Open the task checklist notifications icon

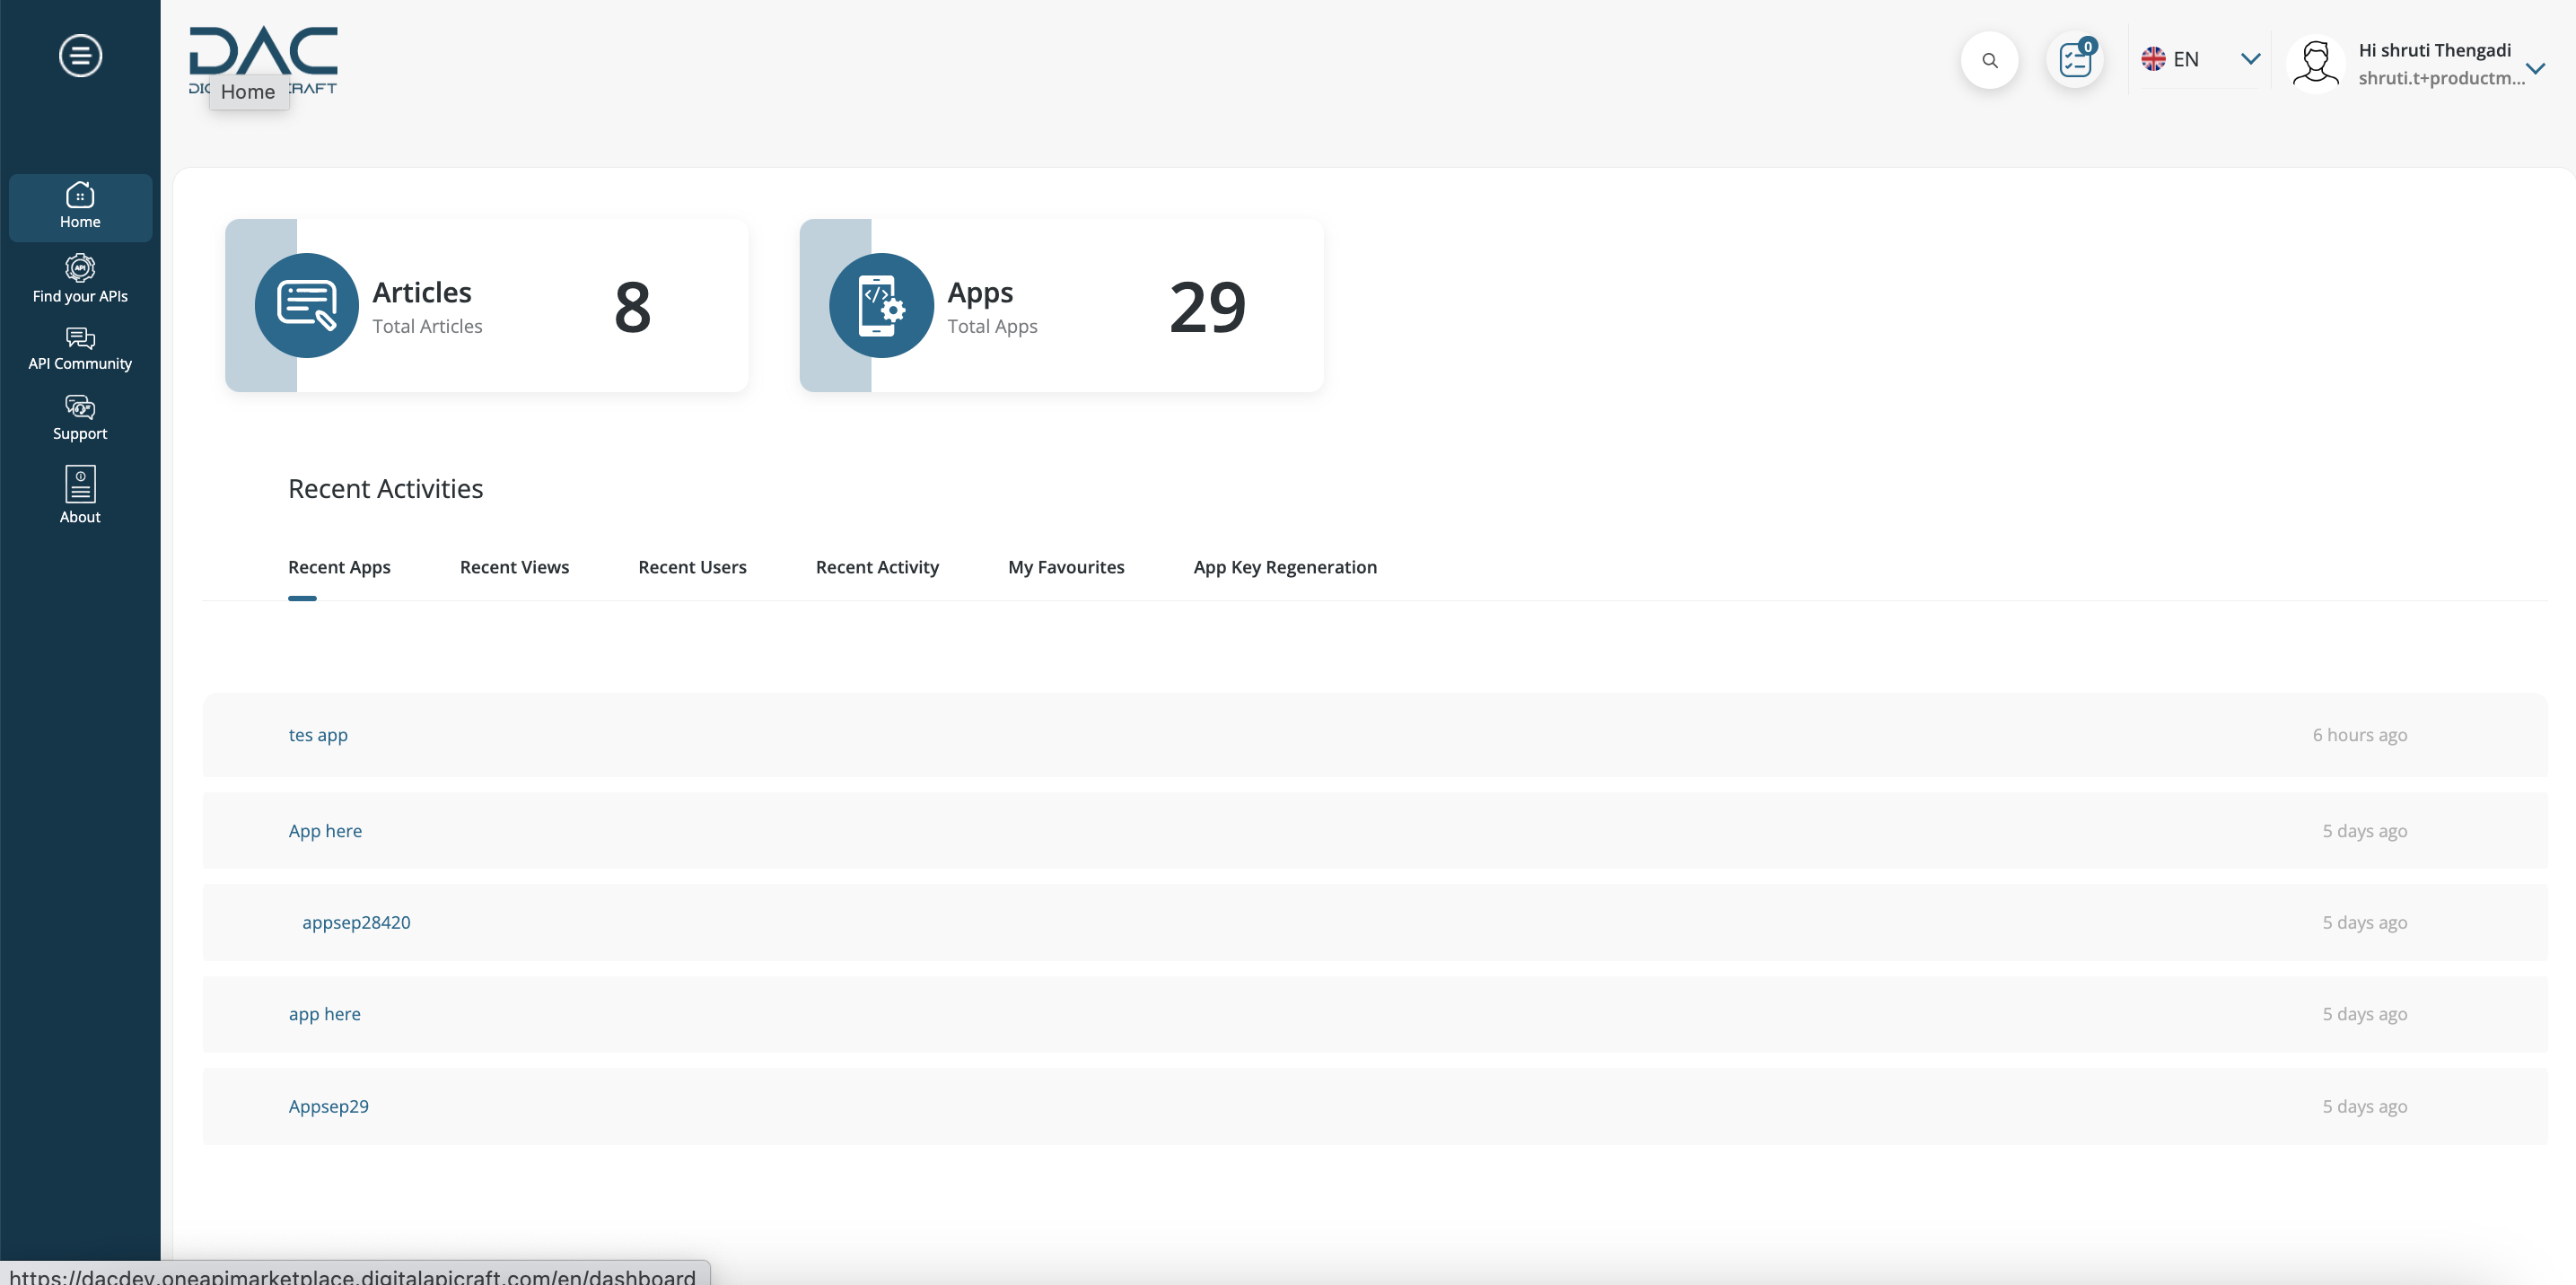[2075, 60]
